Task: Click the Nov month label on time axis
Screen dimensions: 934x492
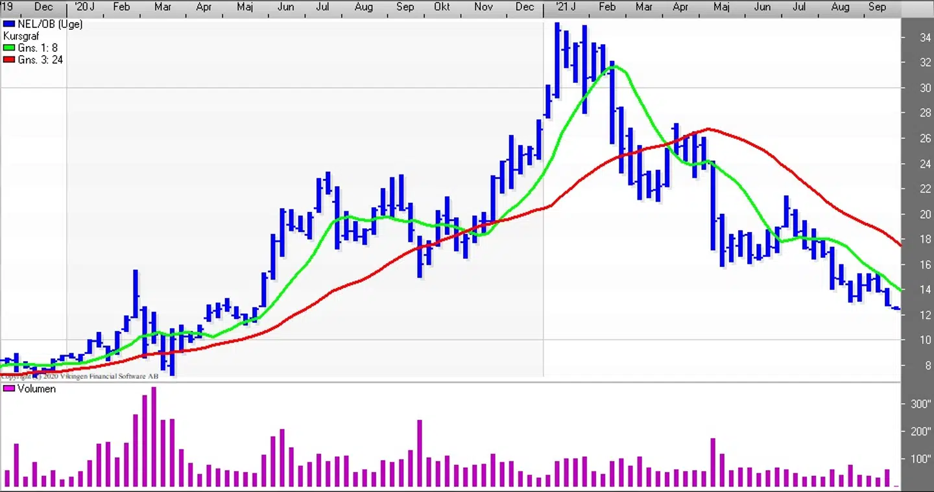Action: point(483,7)
